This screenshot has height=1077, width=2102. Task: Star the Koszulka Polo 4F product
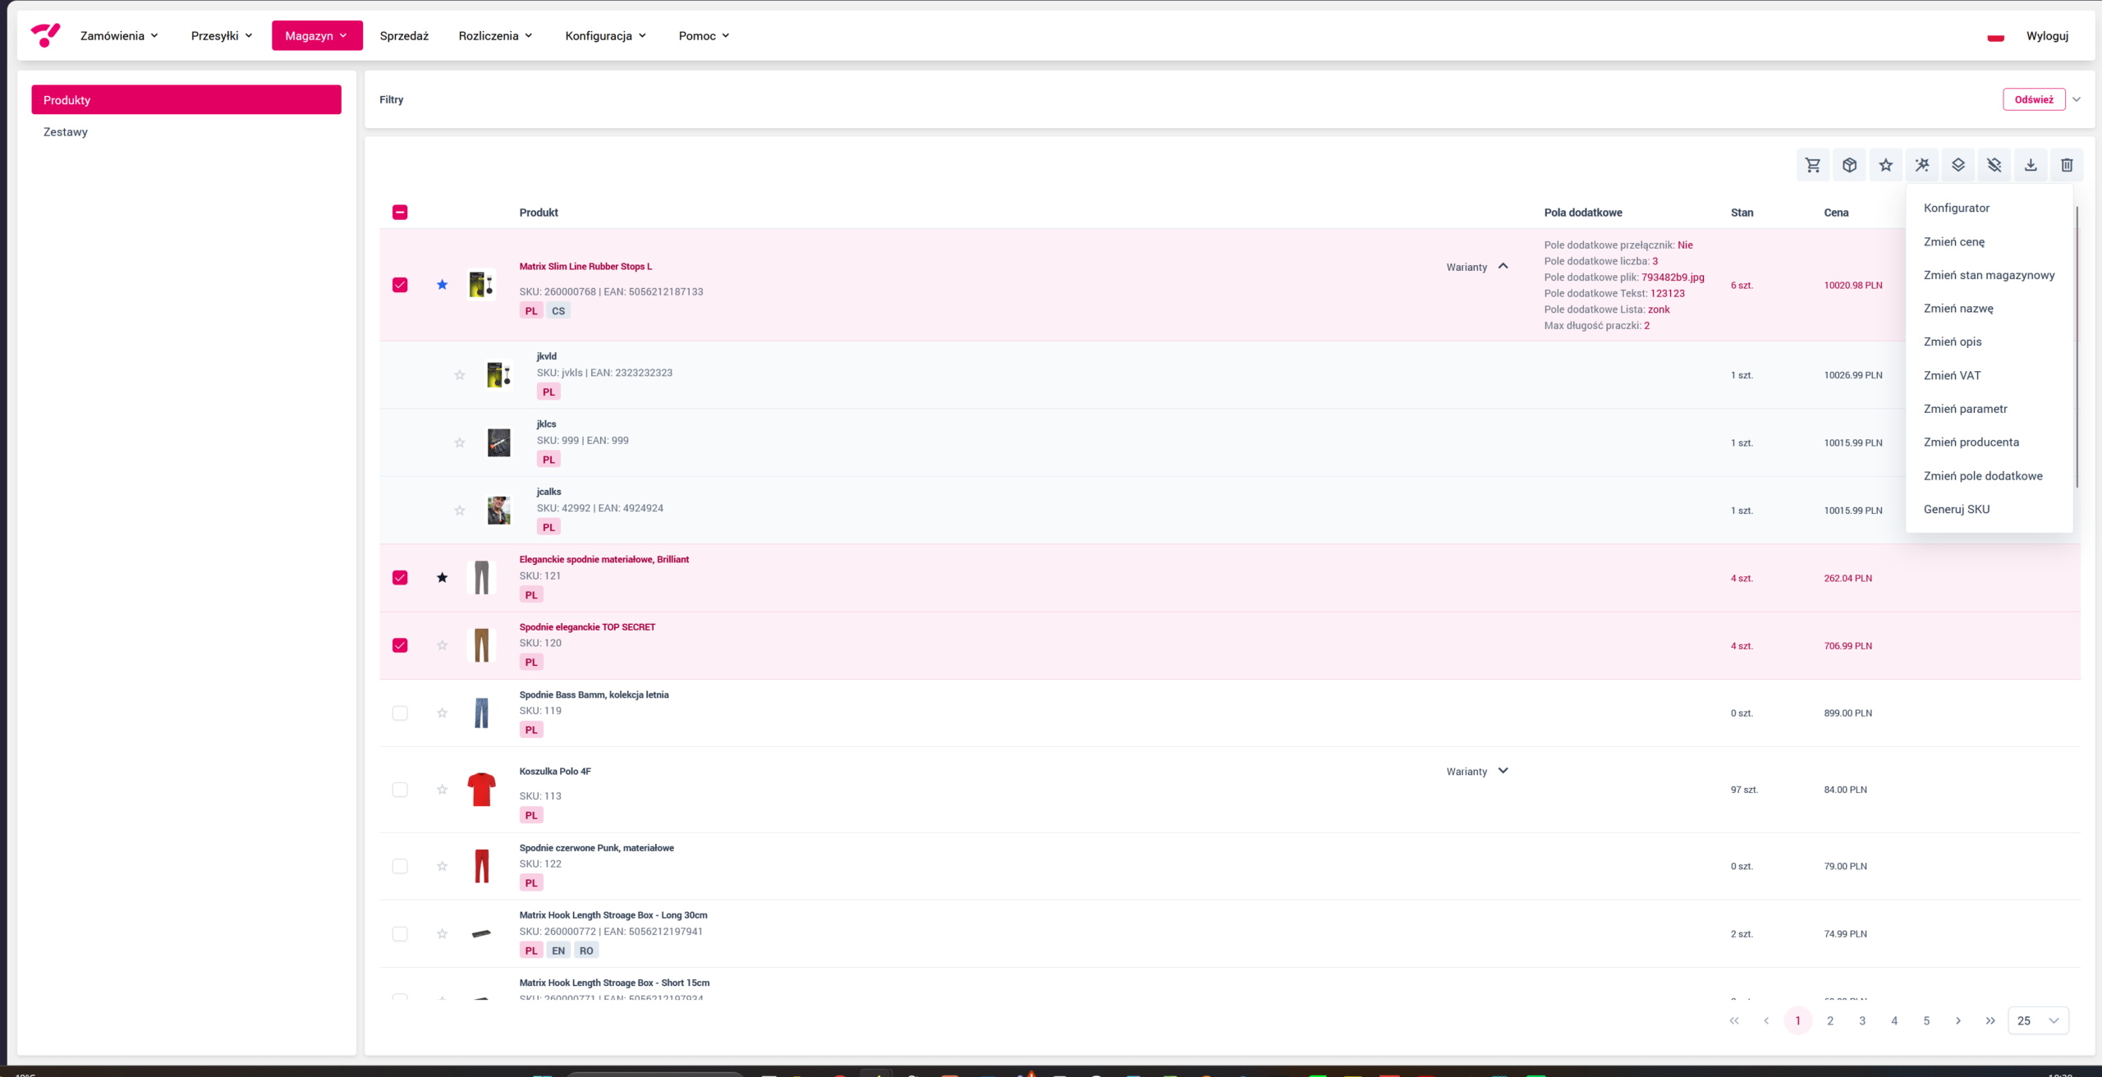(x=443, y=790)
